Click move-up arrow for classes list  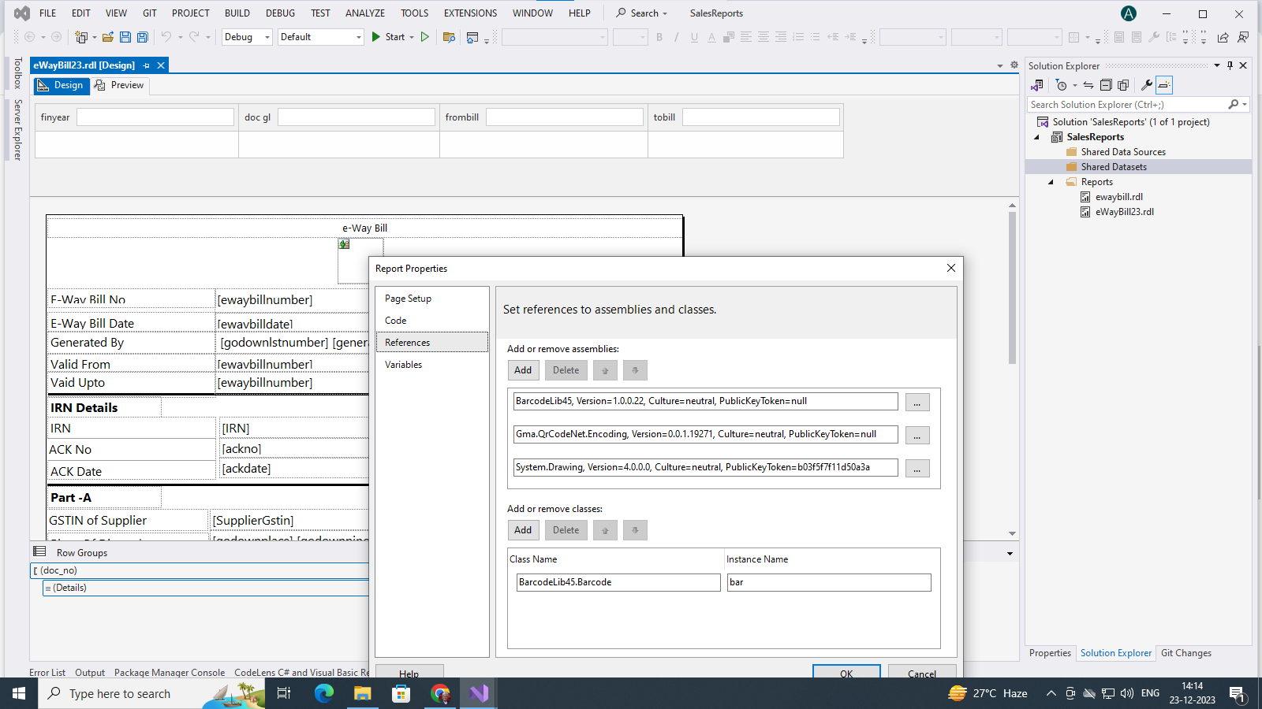click(605, 530)
